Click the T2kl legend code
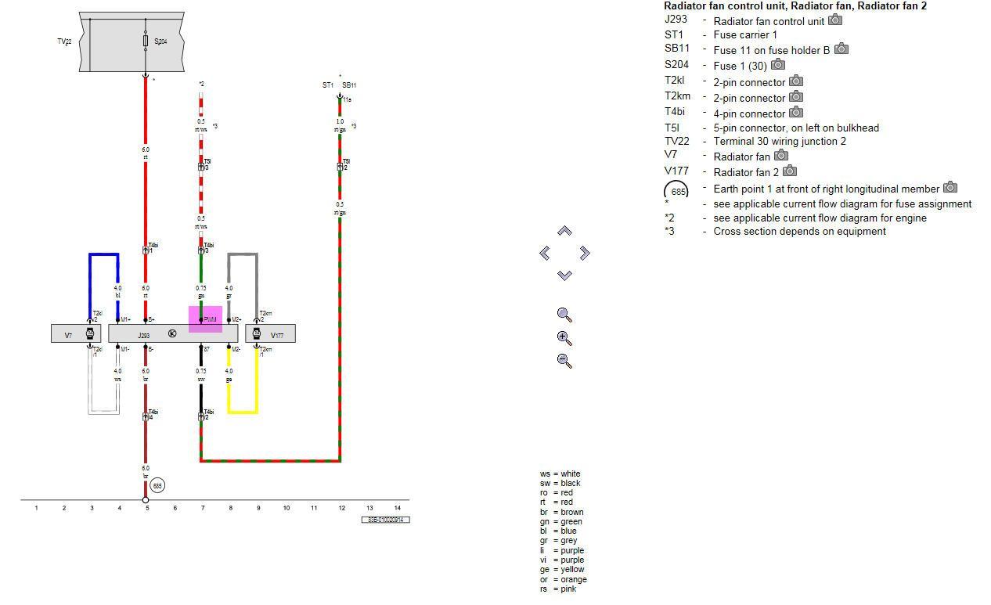 click(675, 81)
